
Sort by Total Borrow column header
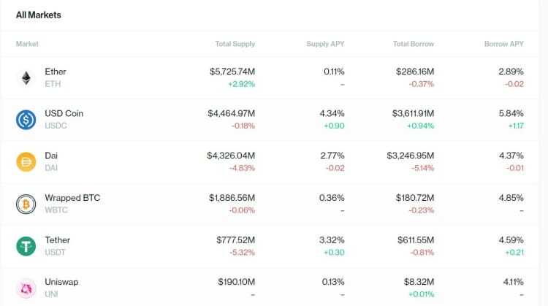tap(413, 45)
